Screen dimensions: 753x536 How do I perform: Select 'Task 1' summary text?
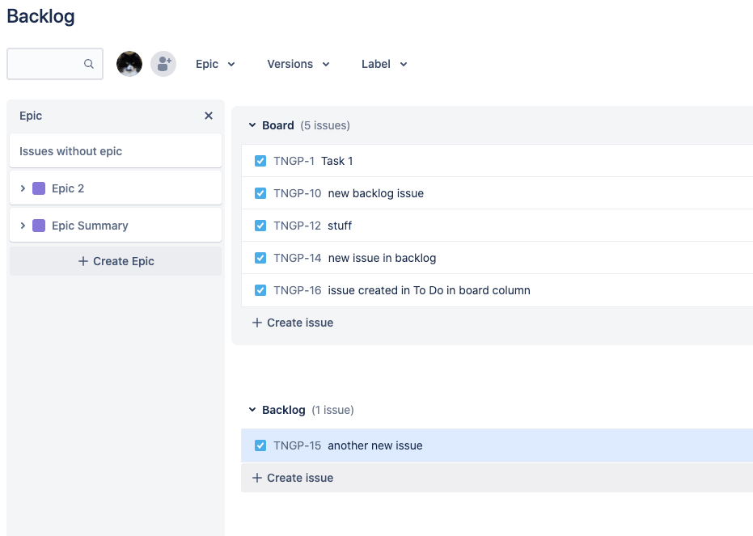(337, 161)
